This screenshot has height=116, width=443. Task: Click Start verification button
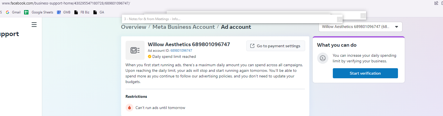coord(365,73)
